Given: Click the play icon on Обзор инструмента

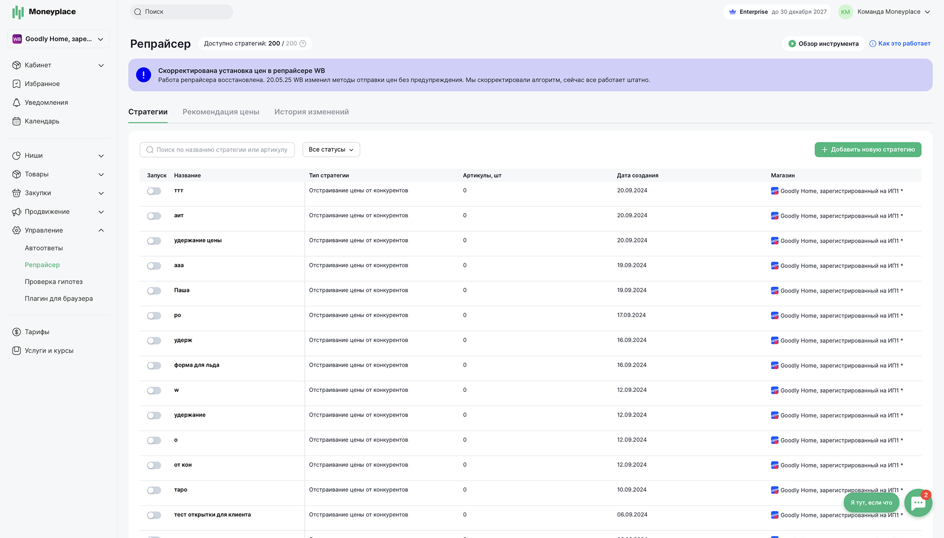Looking at the screenshot, I should [x=792, y=44].
